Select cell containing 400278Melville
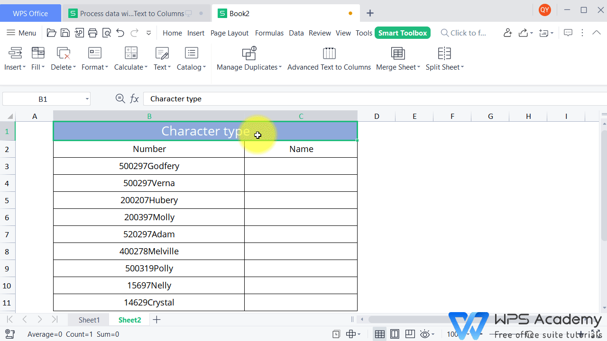The width and height of the screenshot is (607, 341). (149, 251)
